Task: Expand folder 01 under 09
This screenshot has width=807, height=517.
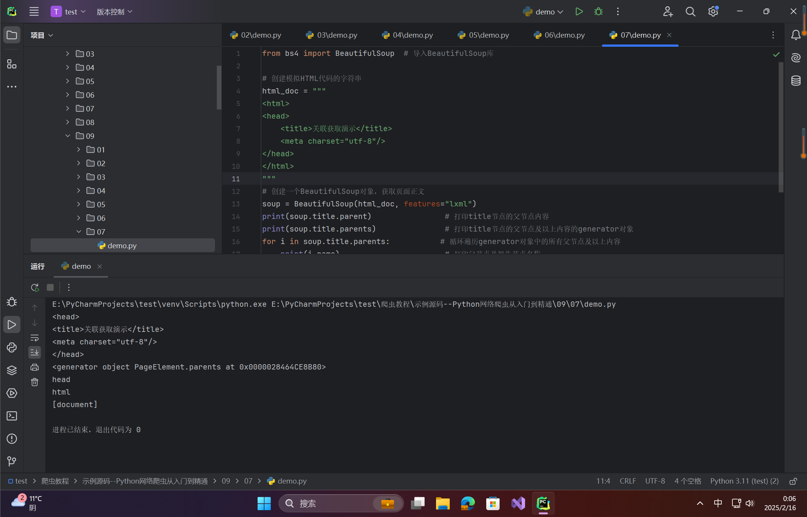Action: [78, 149]
